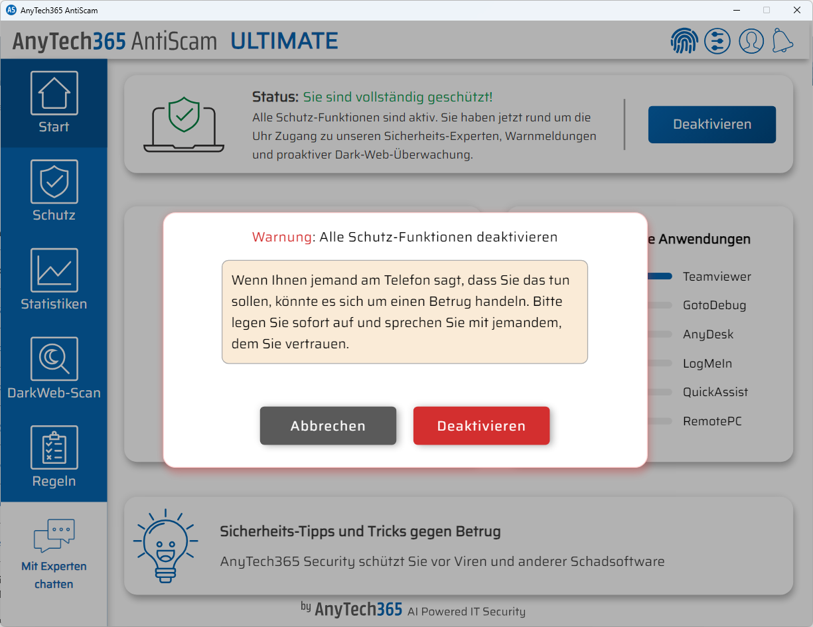
Task: Open DarkWeb-Scan with the magnifier icon
Action: [54, 358]
